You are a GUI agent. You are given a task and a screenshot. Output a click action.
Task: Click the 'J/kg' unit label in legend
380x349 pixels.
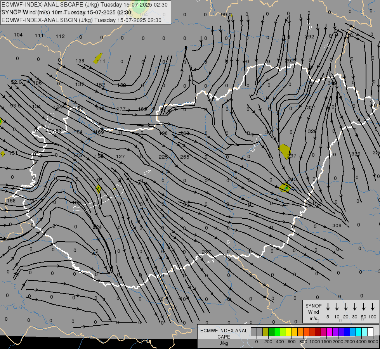224,343
